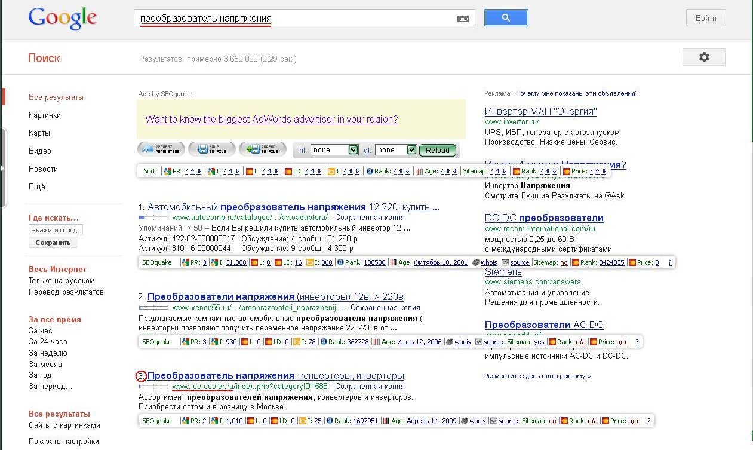
Task: Click the Сохранить location button
Action: coord(53,243)
